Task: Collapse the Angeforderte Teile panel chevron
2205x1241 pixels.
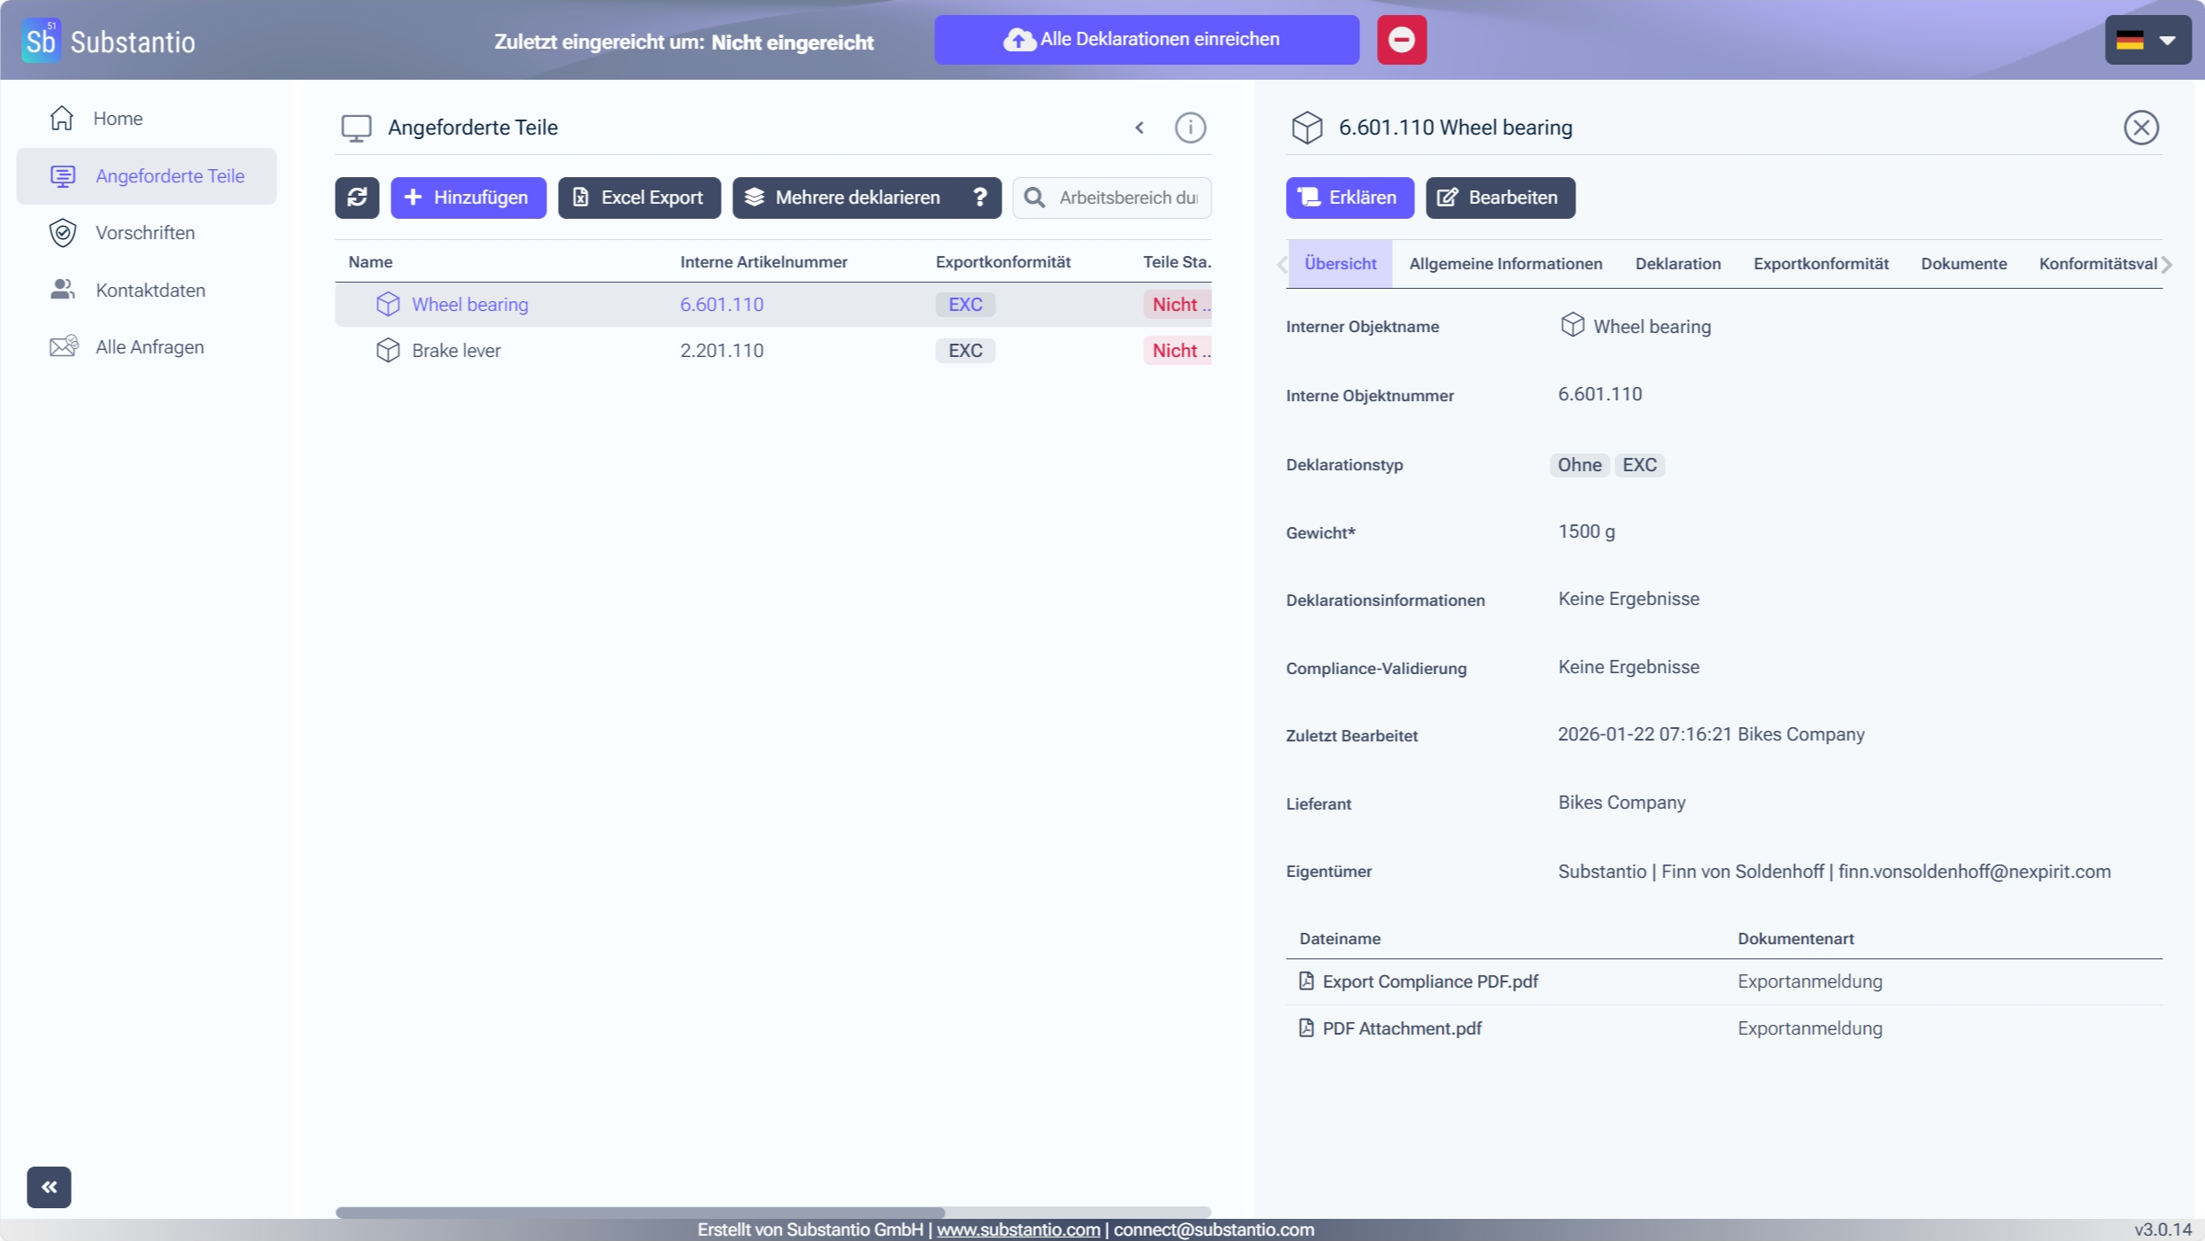Action: [1140, 128]
